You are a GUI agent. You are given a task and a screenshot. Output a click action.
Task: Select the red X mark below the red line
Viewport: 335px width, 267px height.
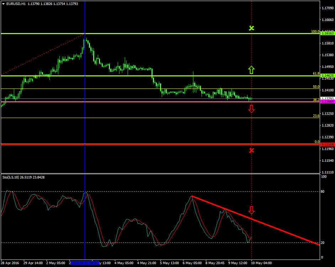(251, 150)
